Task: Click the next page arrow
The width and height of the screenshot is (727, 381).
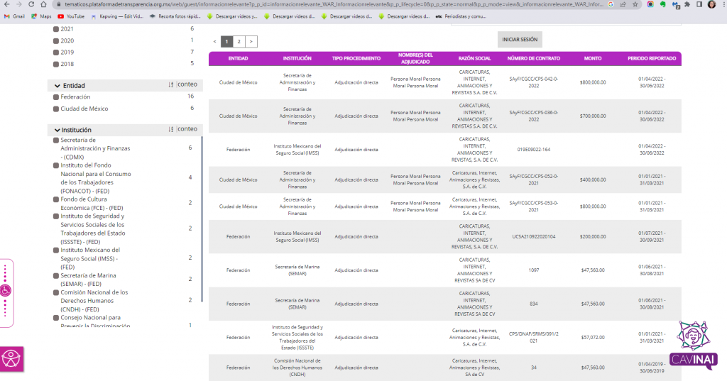Action: click(x=251, y=42)
